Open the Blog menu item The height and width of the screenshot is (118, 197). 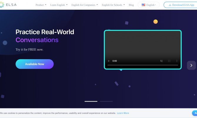point(131,5)
